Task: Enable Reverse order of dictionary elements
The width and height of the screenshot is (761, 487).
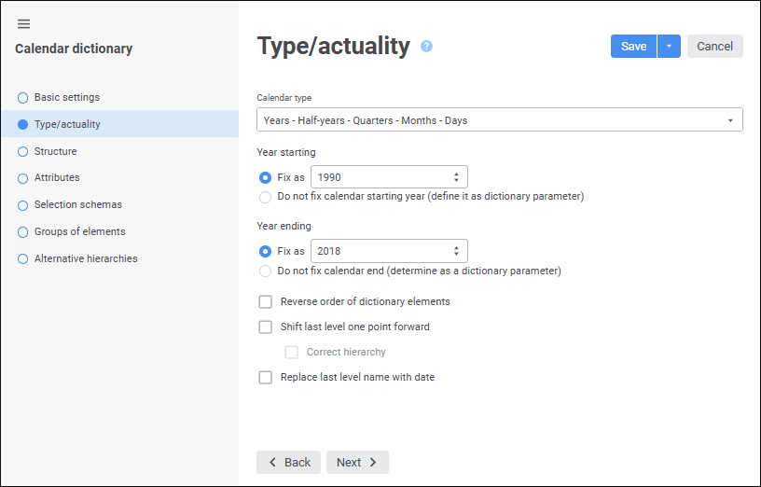Action: click(266, 301)
